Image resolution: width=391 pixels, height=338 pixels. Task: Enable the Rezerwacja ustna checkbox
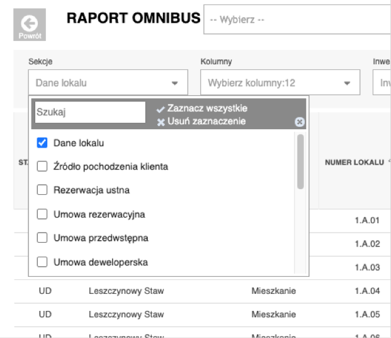point(42,190)
